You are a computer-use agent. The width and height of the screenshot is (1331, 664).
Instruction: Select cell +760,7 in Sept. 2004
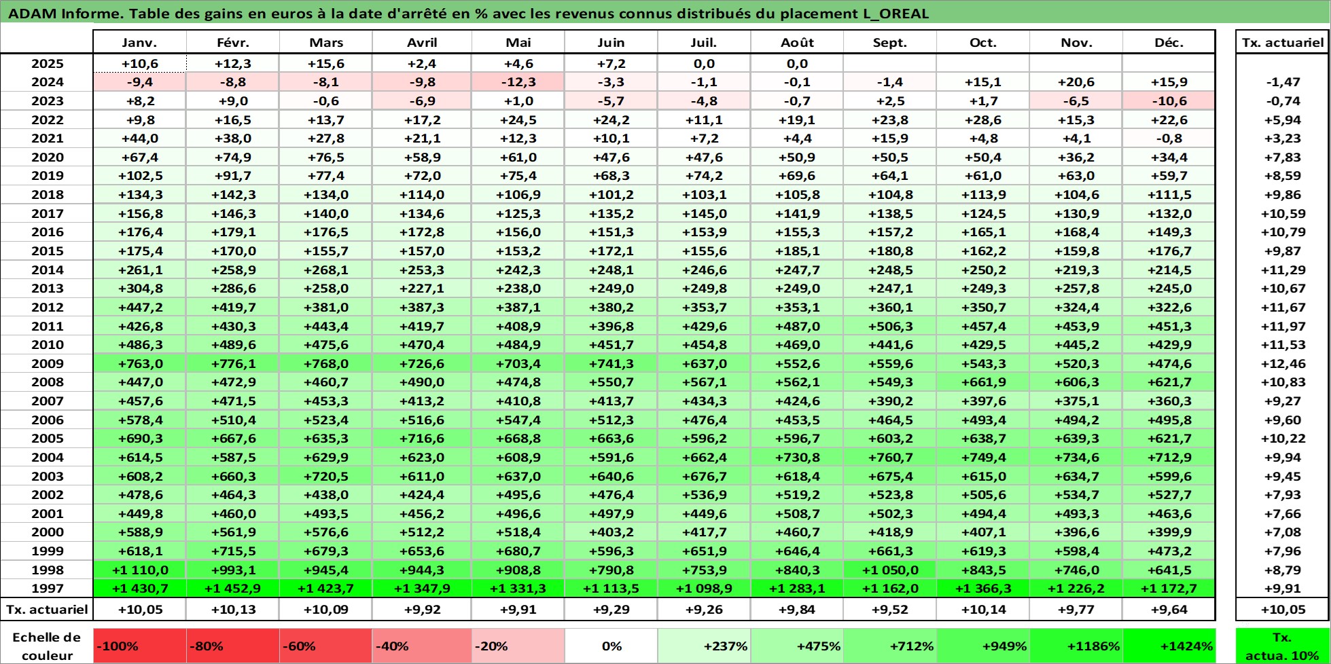(890, 458)
